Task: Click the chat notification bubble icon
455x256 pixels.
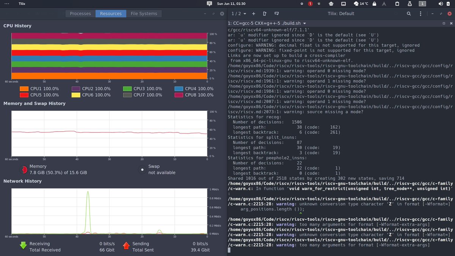Action: [x=209, y=3]
